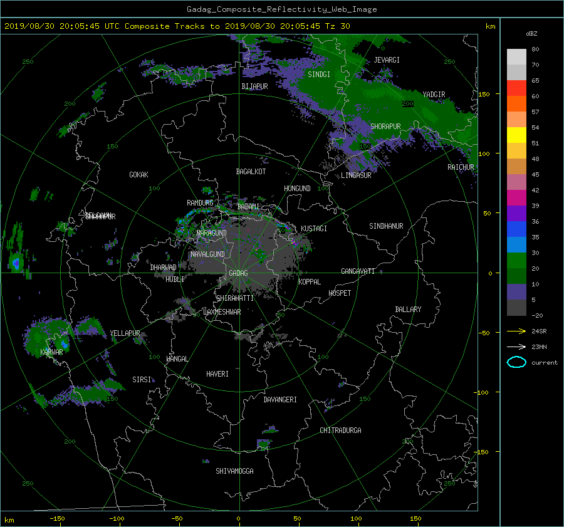The height and width of the screenshot is (527, 564).
Task: Select the light blue swatch between 35 and 30 dBZ
Action: pyautogui.click(x=516, y=245)
